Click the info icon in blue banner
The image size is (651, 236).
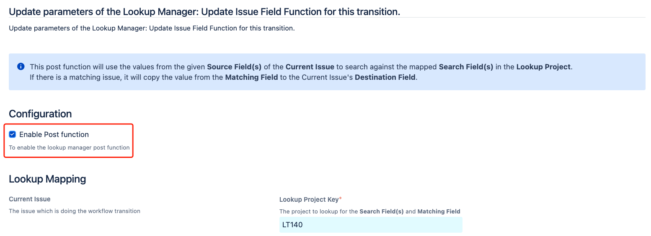pyautogui.click(x=20, y=67)
